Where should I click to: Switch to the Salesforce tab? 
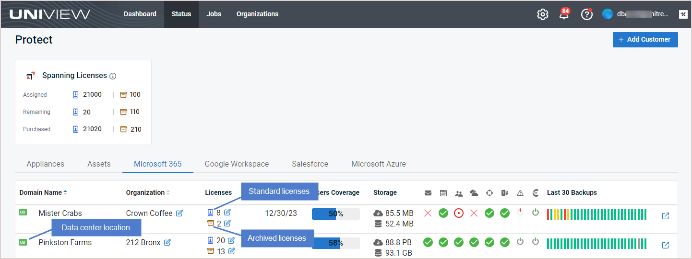point(310,164)
